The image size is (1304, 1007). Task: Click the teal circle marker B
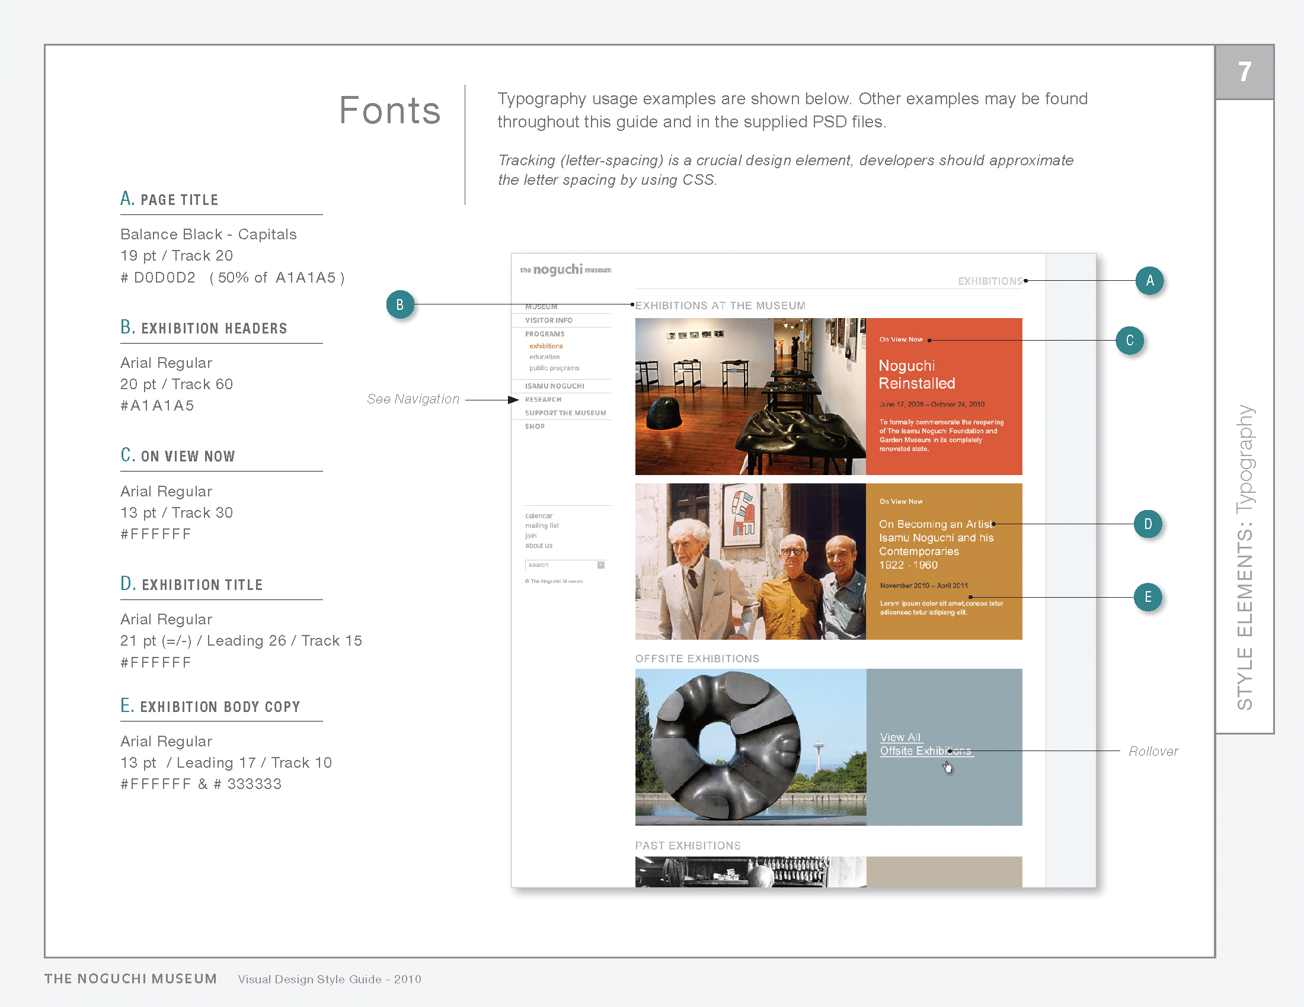point(400,304)
